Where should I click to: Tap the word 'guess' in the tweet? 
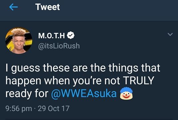pos(26,69)
